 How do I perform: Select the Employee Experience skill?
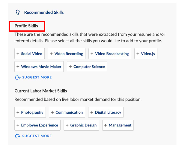(x=37, y=125)
